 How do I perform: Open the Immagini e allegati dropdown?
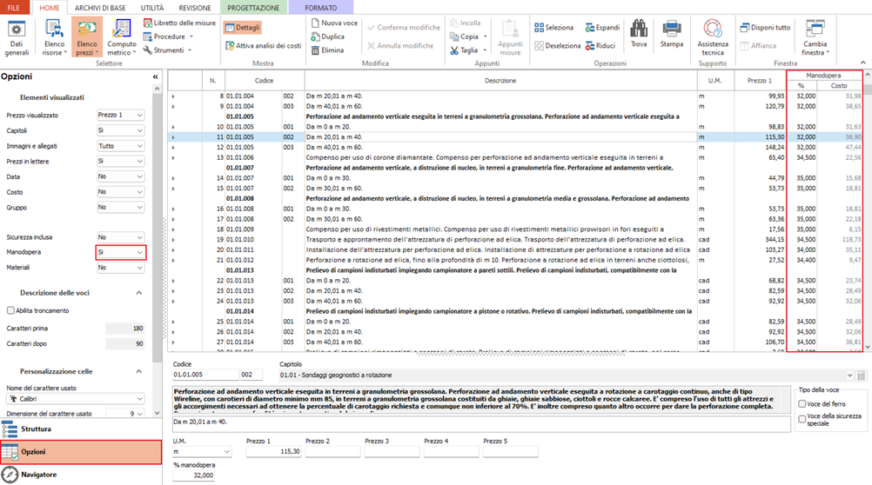coord(120,146)
